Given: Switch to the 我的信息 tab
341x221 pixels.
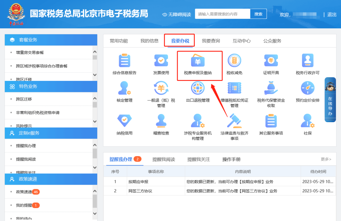Looking at the screenshot, I should (x=149, y=41).
